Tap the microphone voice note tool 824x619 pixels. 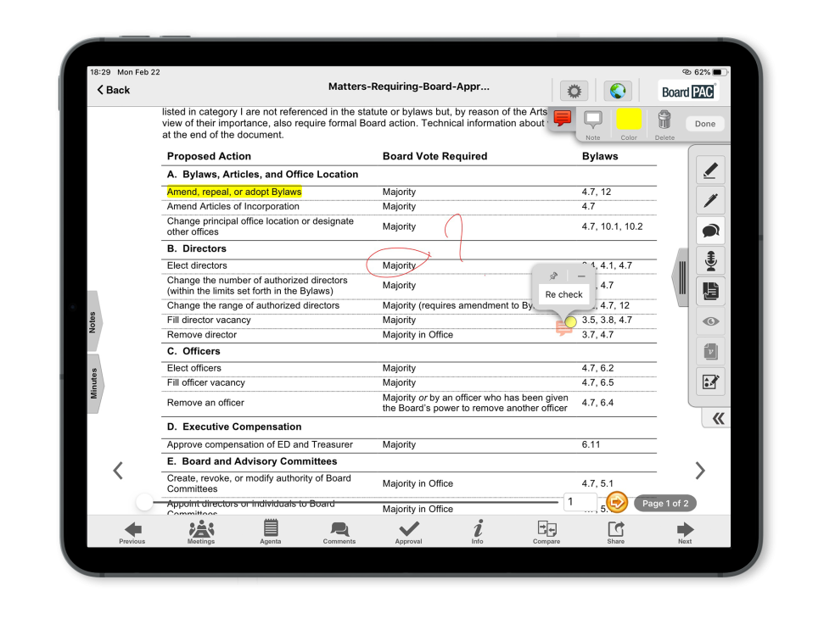[710, 261]
